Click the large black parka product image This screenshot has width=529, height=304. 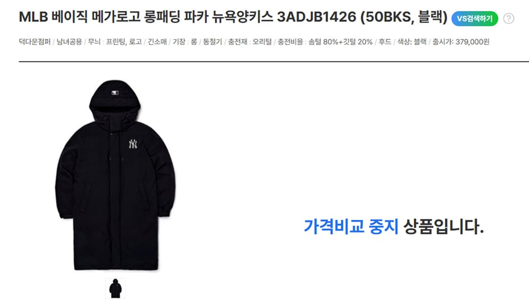[115, 175]
